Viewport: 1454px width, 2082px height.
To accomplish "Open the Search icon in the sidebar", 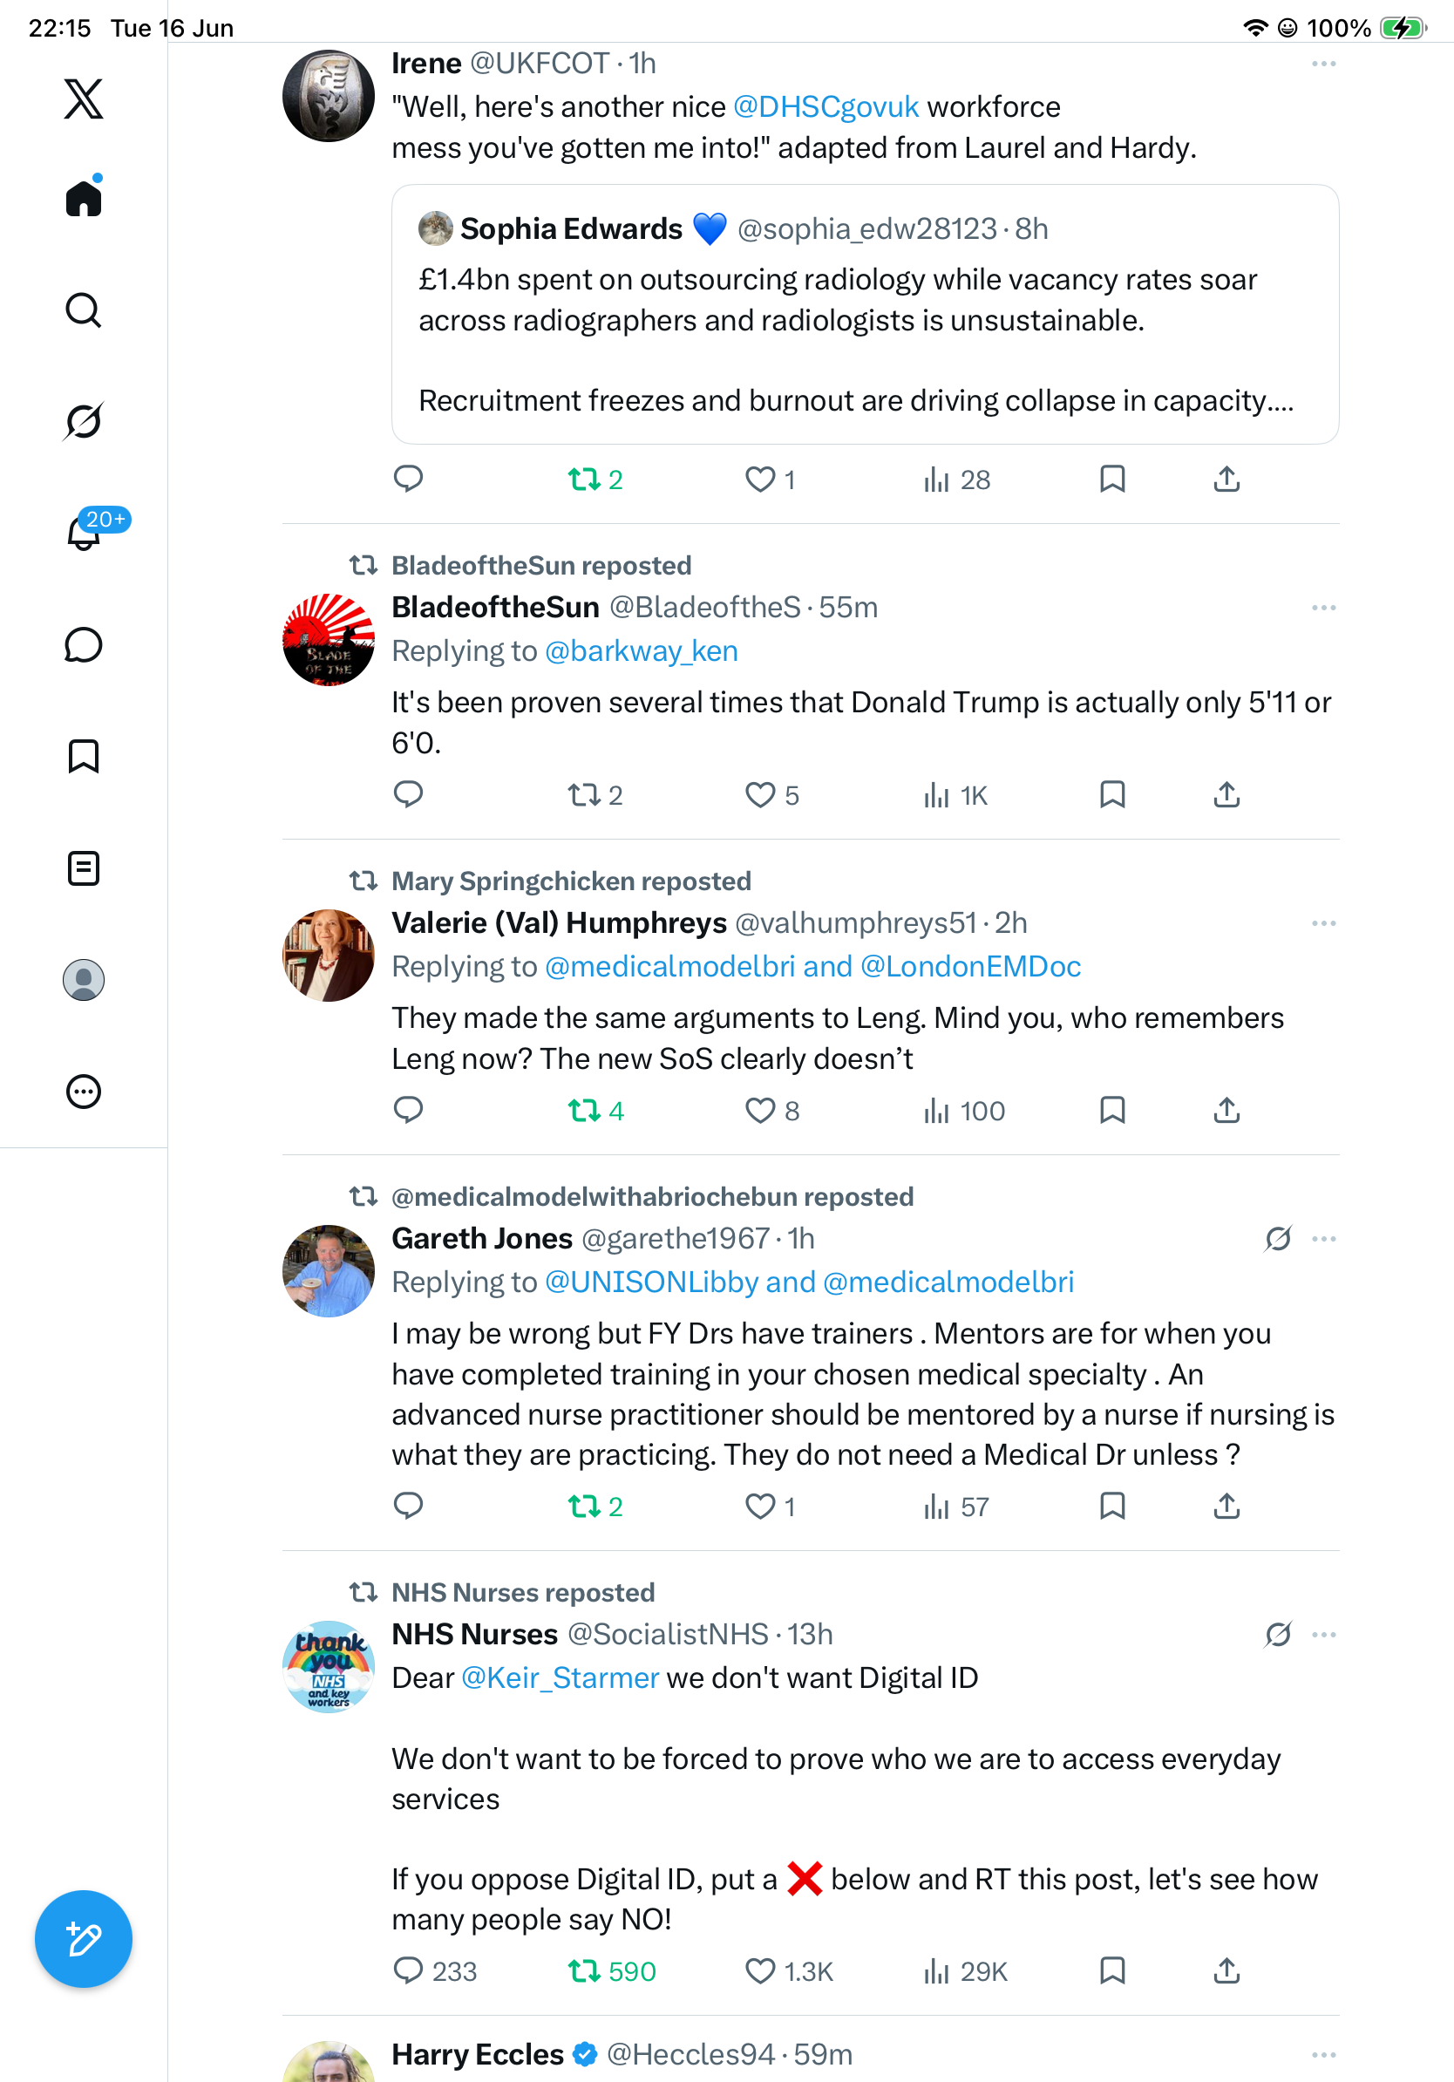I will coord(84,310).
